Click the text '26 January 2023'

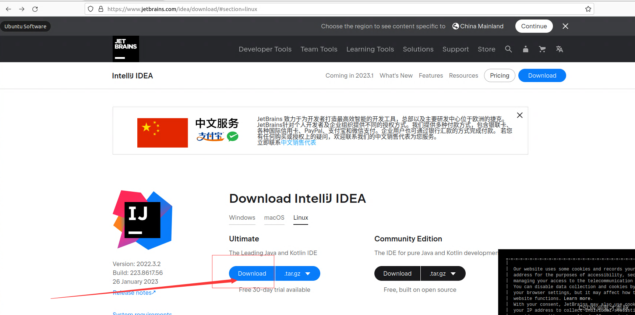(135, 282)
